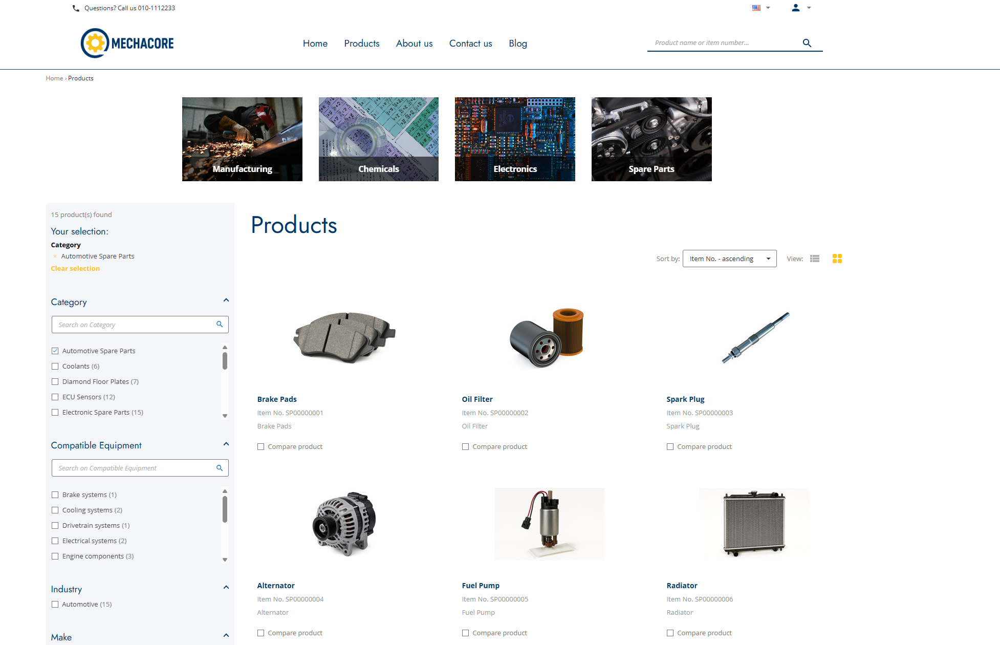Click the MechaCore logo
This screenshot has width=1000, height=645.
pyautogui.click(x=127, y=43)
